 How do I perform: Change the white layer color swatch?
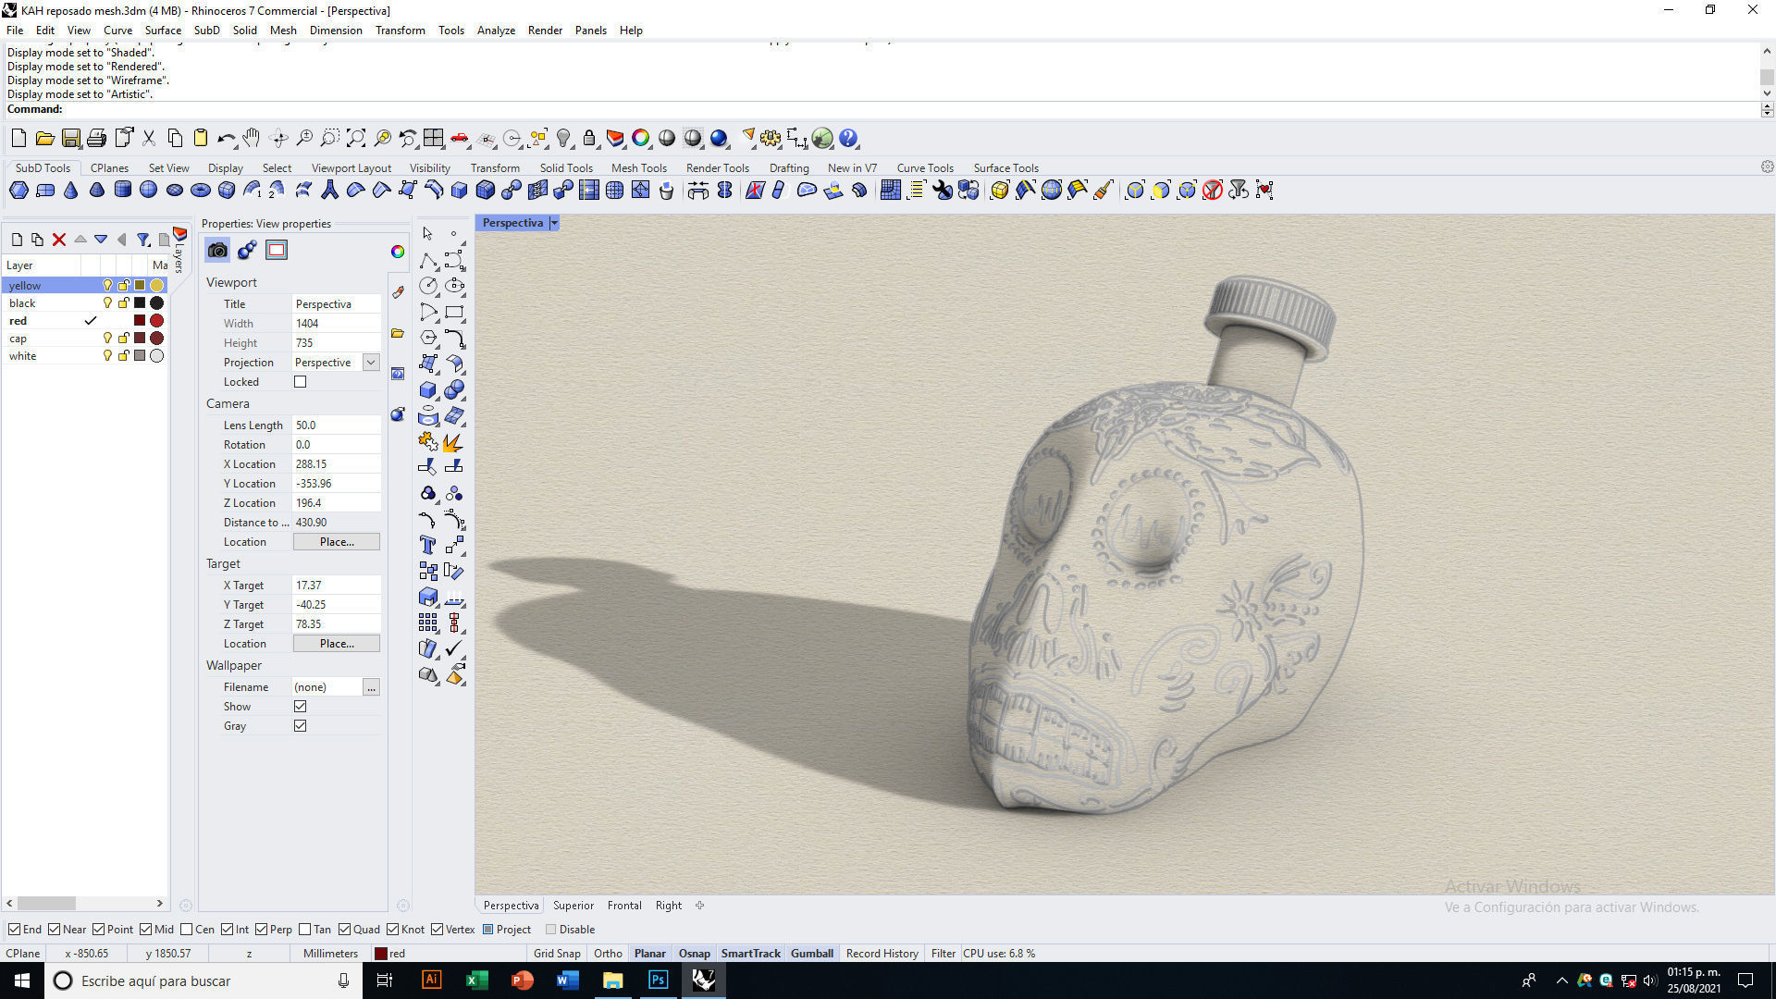tap(140, 356)
